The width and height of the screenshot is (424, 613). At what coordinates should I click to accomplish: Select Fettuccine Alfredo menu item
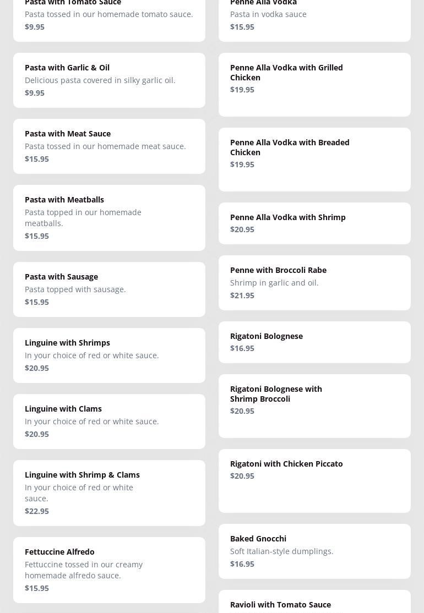[x=109, y=570]
